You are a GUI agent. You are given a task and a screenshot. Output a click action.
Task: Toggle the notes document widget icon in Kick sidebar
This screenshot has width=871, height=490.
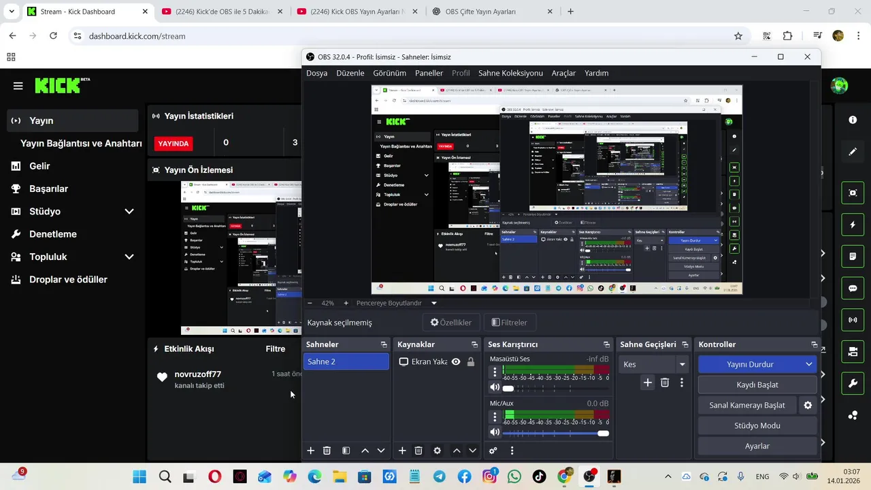pos(853,257)
